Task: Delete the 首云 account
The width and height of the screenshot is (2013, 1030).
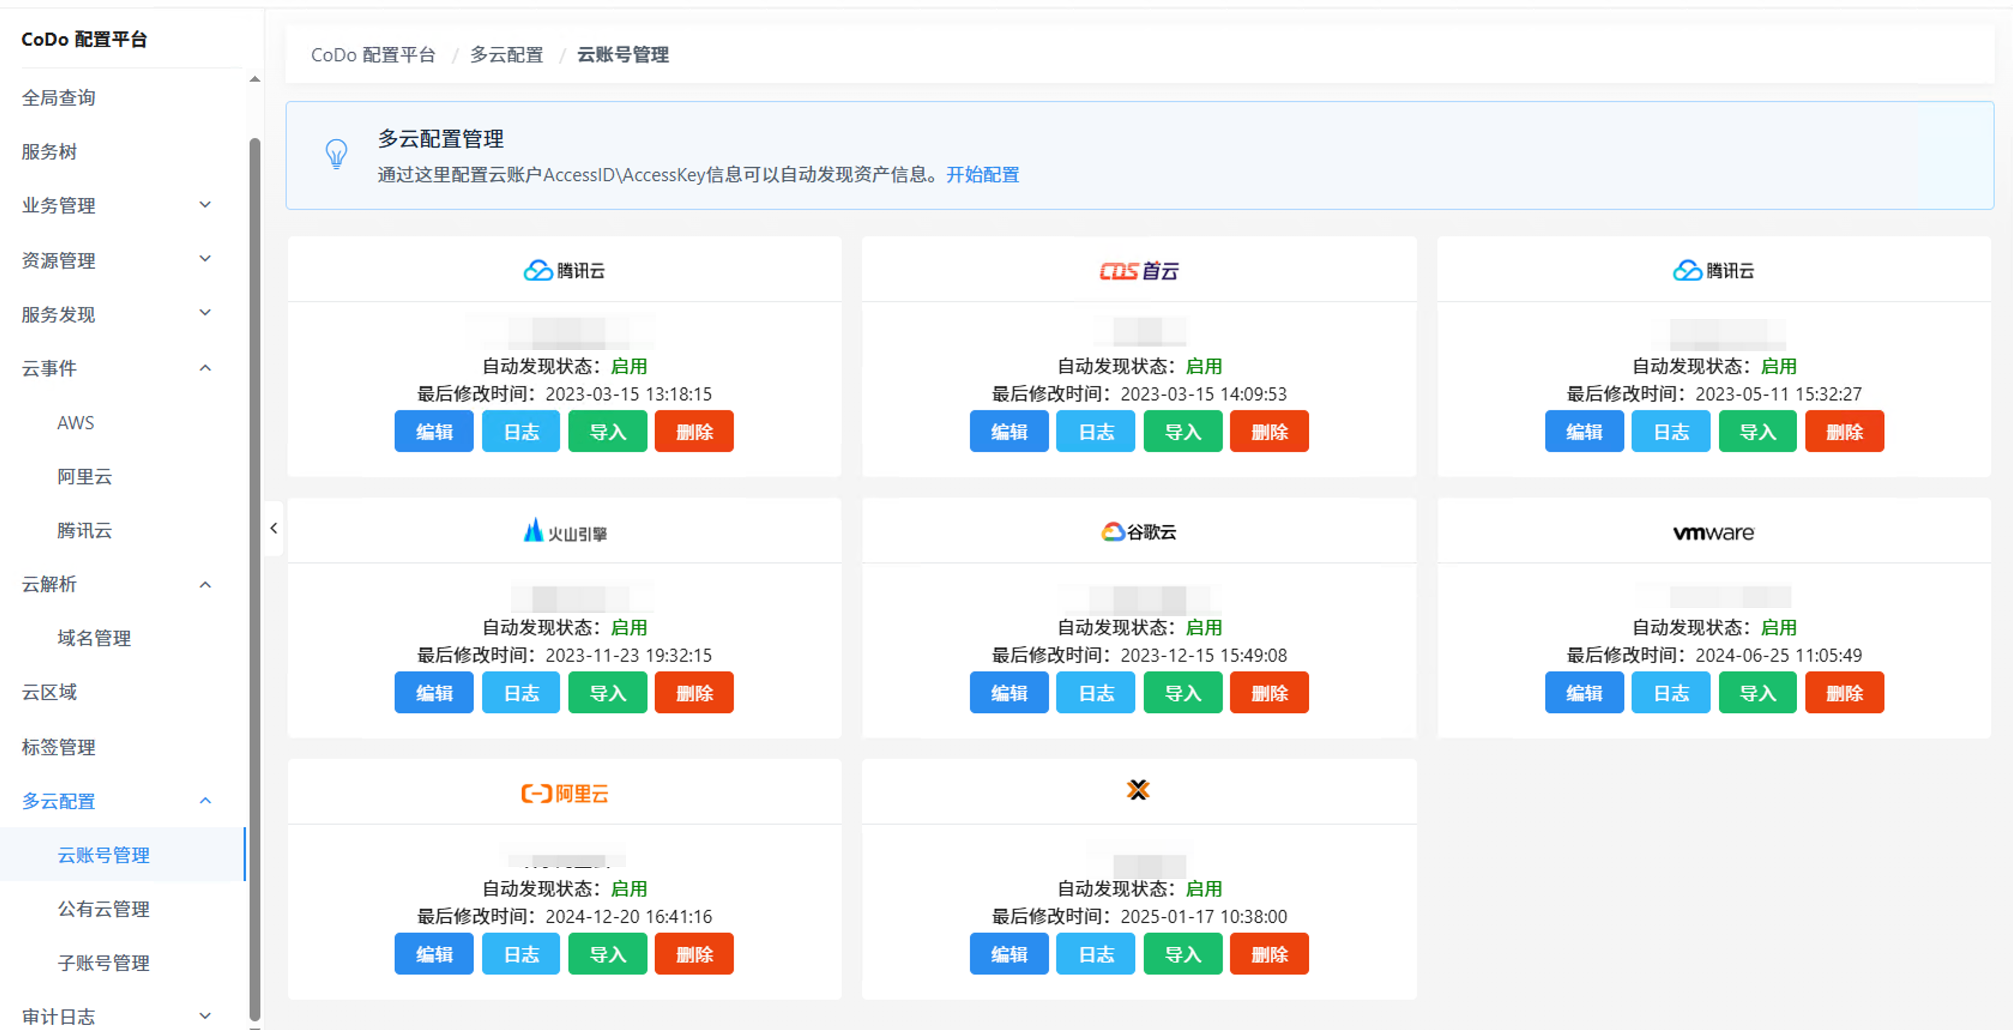Action: (1269, 432)
